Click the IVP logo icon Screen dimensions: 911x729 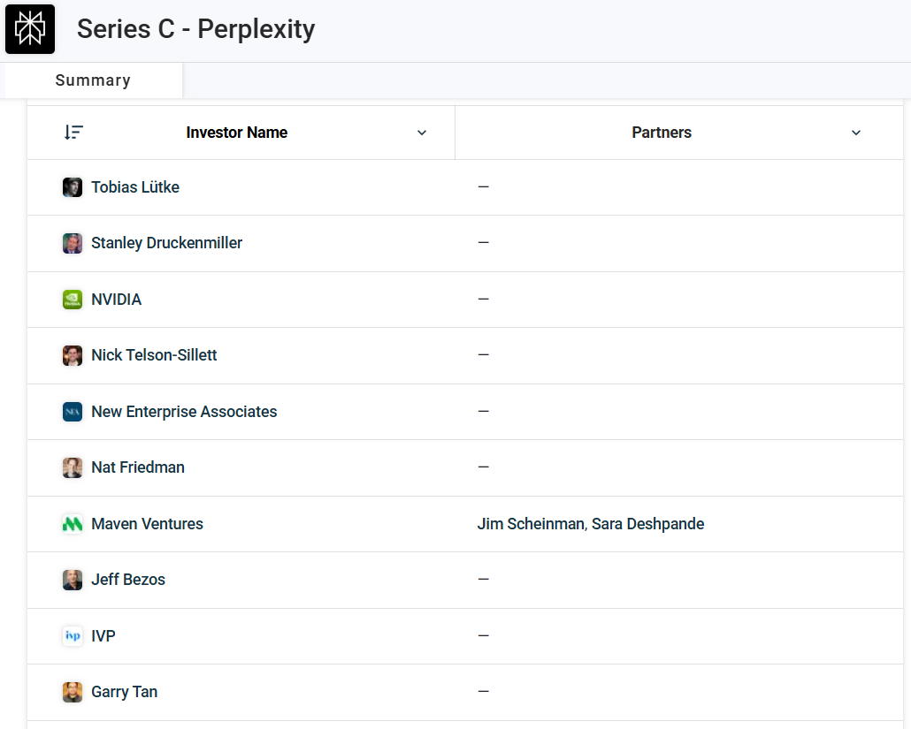tap(73, 636)
